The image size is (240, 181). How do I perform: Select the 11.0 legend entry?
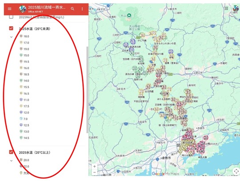(x=24, y=100)
